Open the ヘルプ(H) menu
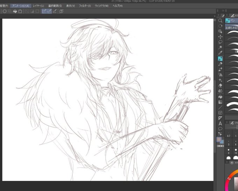Image resolution: width=238 pixels, height=191 pixels. [118, 6]
